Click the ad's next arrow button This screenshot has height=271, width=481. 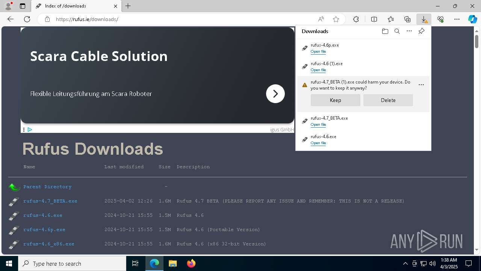click(275, 94)
